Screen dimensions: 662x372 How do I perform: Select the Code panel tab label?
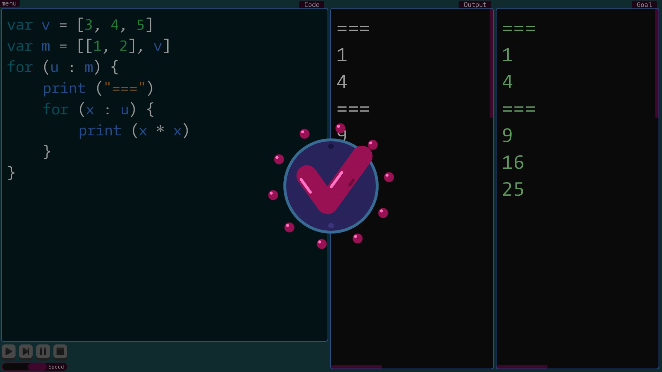pyautogui.click(x=312, y=4)
